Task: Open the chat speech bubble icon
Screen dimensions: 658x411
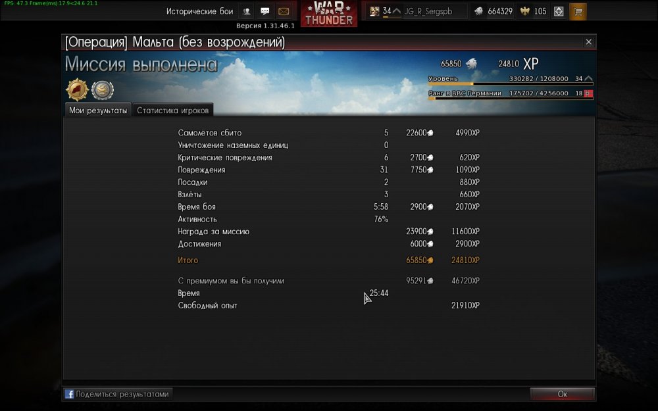Action: (265, 11)
